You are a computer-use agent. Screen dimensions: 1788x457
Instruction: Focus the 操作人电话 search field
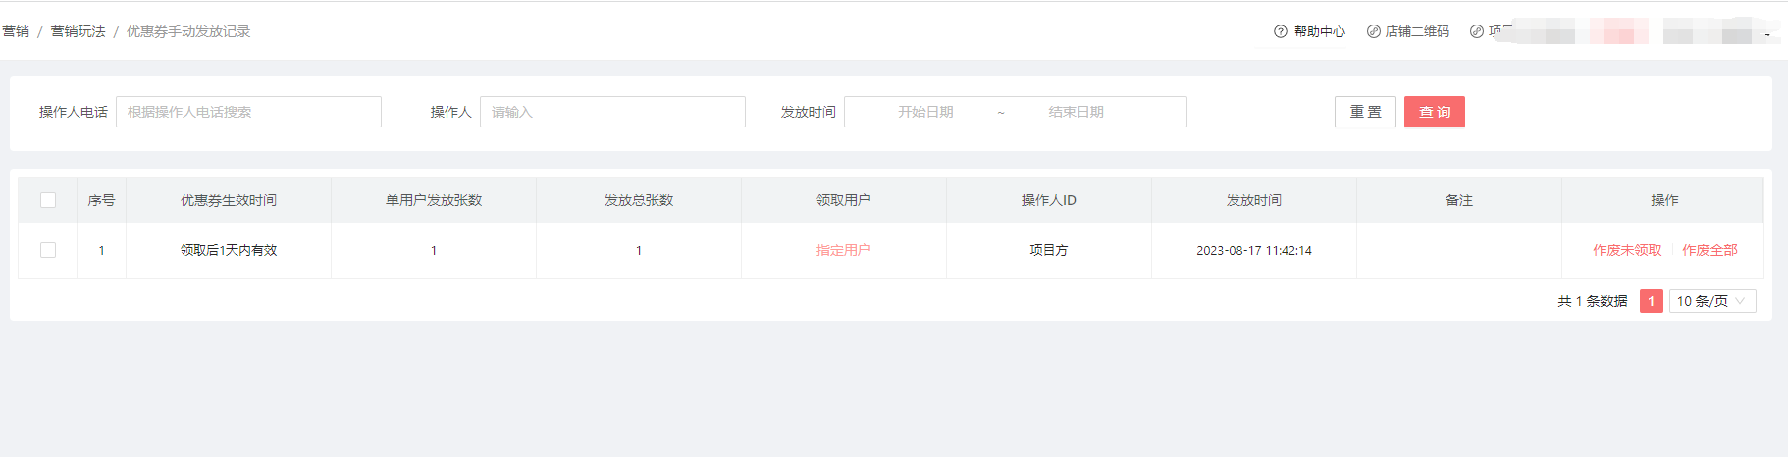(248, 112)
